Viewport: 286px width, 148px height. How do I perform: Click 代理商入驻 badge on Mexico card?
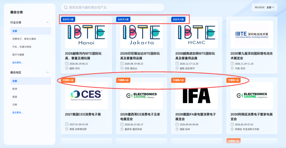[x=123, y=80]
